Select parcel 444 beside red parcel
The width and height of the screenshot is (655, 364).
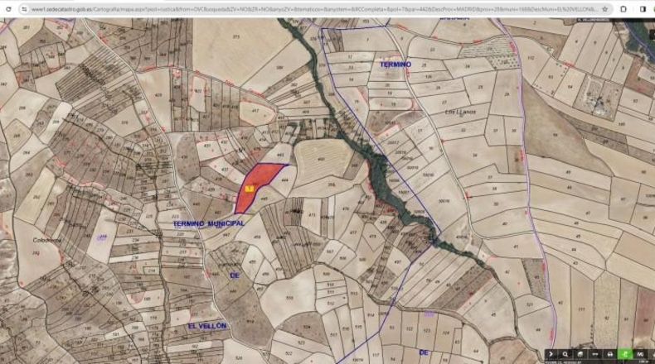click(x=285, y=180)
